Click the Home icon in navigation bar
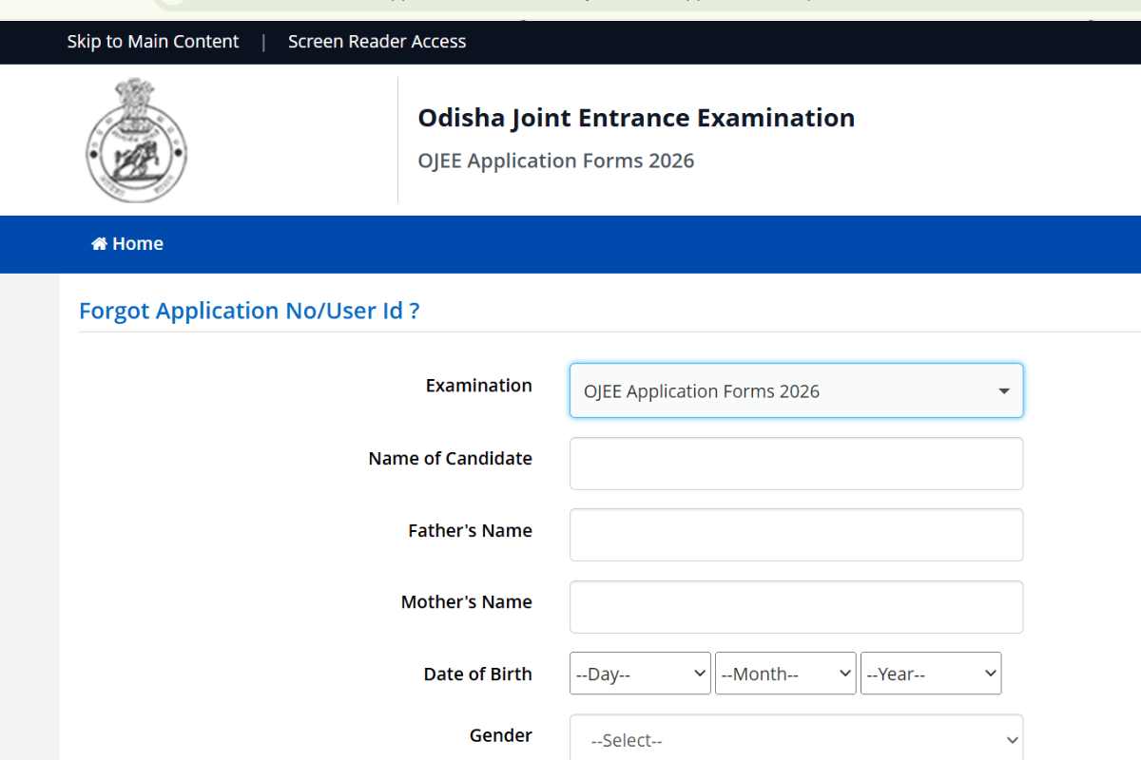The height and width of the screenshot is (760, 1141). click(x=98, y=243)
